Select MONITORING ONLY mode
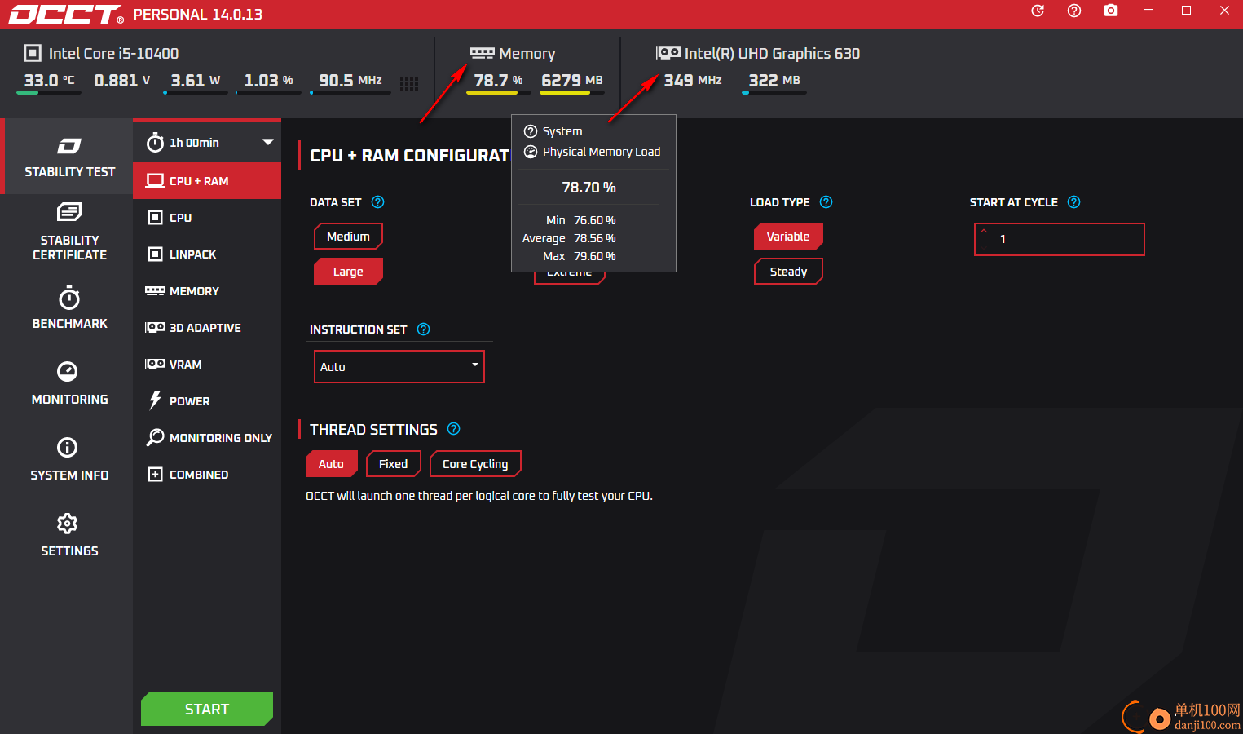1243x734 pixels. coord(207,438)
